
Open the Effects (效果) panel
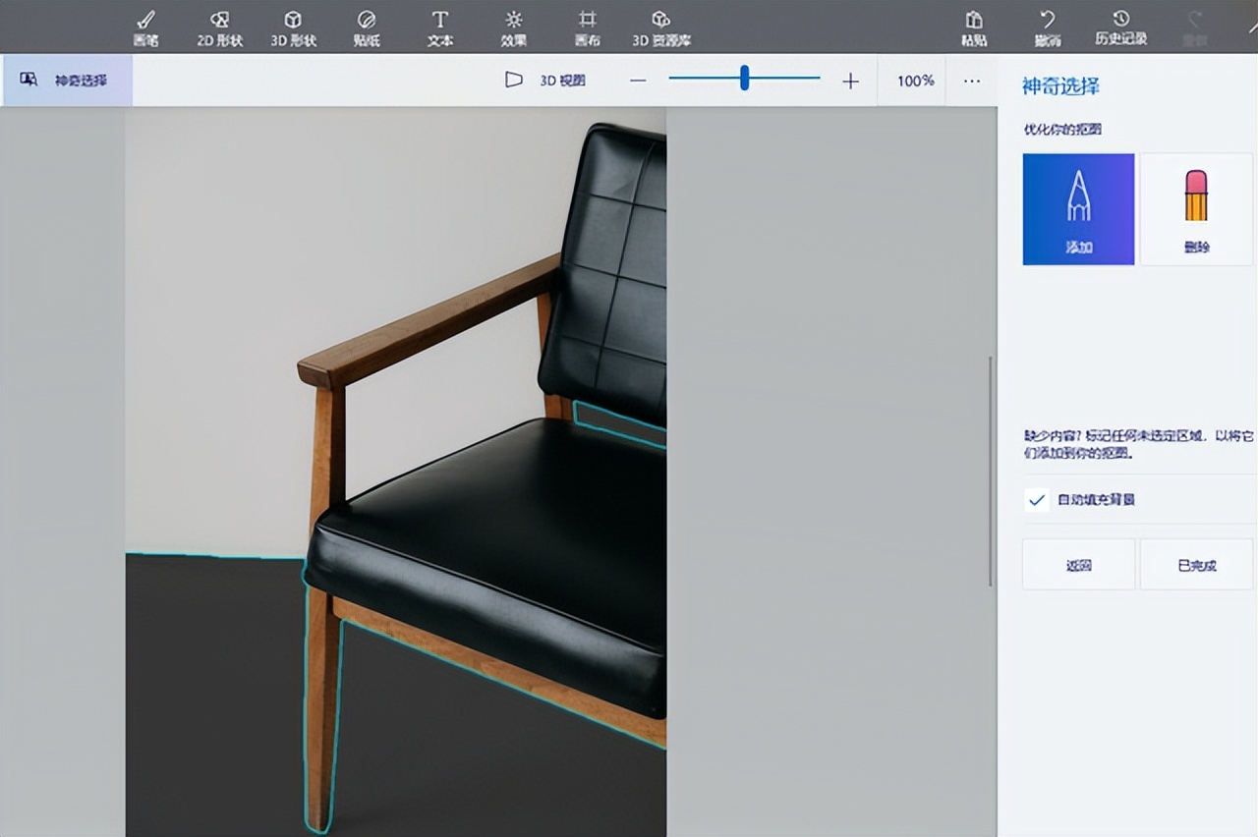click(514, 28)
